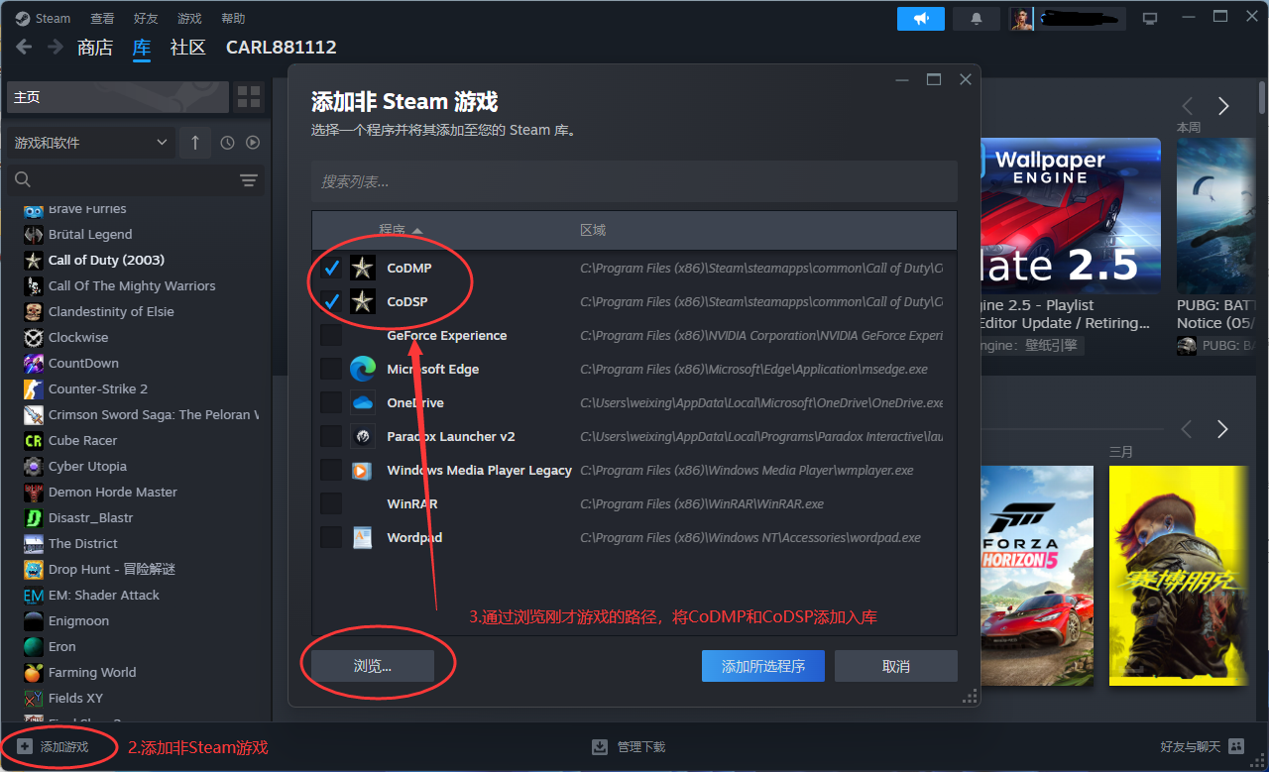Image resolution: width=1269 pixels, height=772 pixels.
Task: Click the Paradox Launcher v2 icon
Action: (x=362, y=436)
